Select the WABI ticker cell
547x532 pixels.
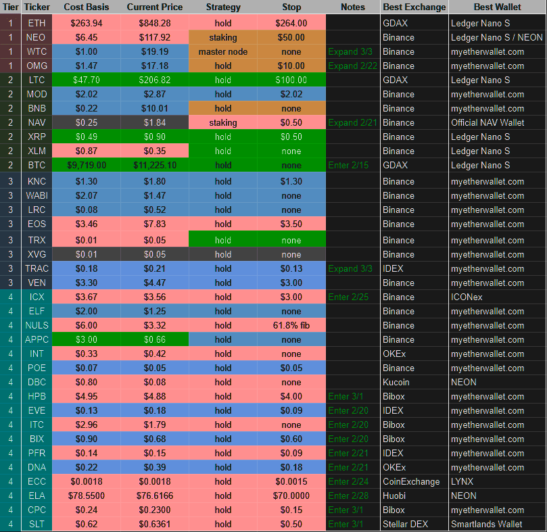(37, 196)
